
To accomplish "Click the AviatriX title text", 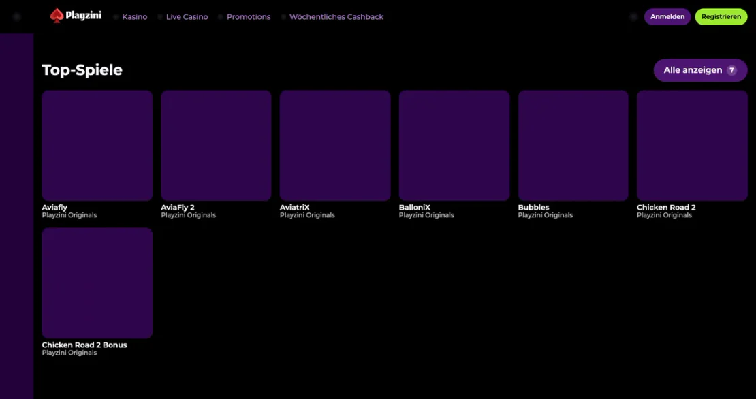I will (x=295, y=208).
